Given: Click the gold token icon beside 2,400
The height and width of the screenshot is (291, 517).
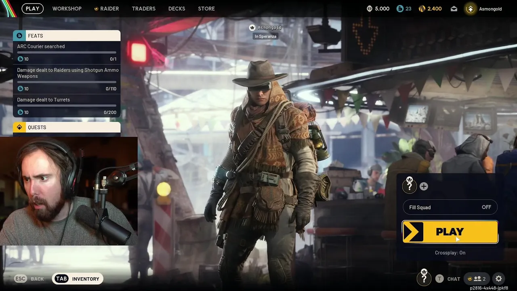Looking at the screenshot, I should [x=422, y=8].
